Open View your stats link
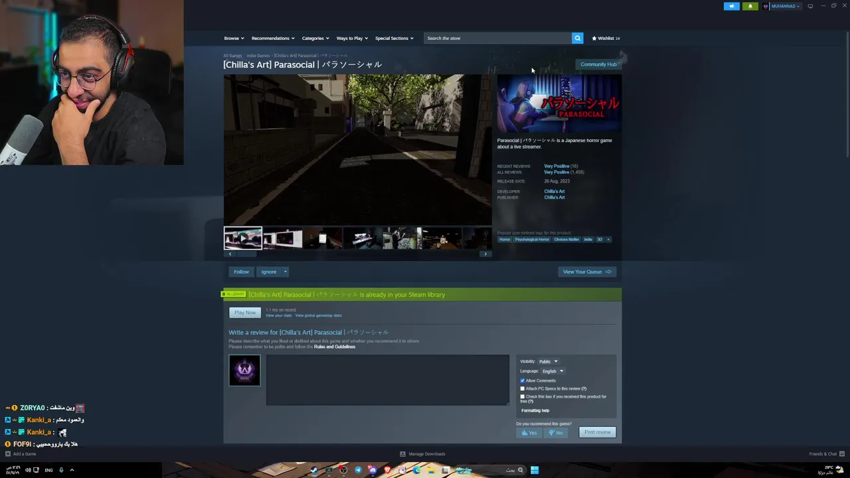This screenshot has width=850, height=478. point(278,315)
